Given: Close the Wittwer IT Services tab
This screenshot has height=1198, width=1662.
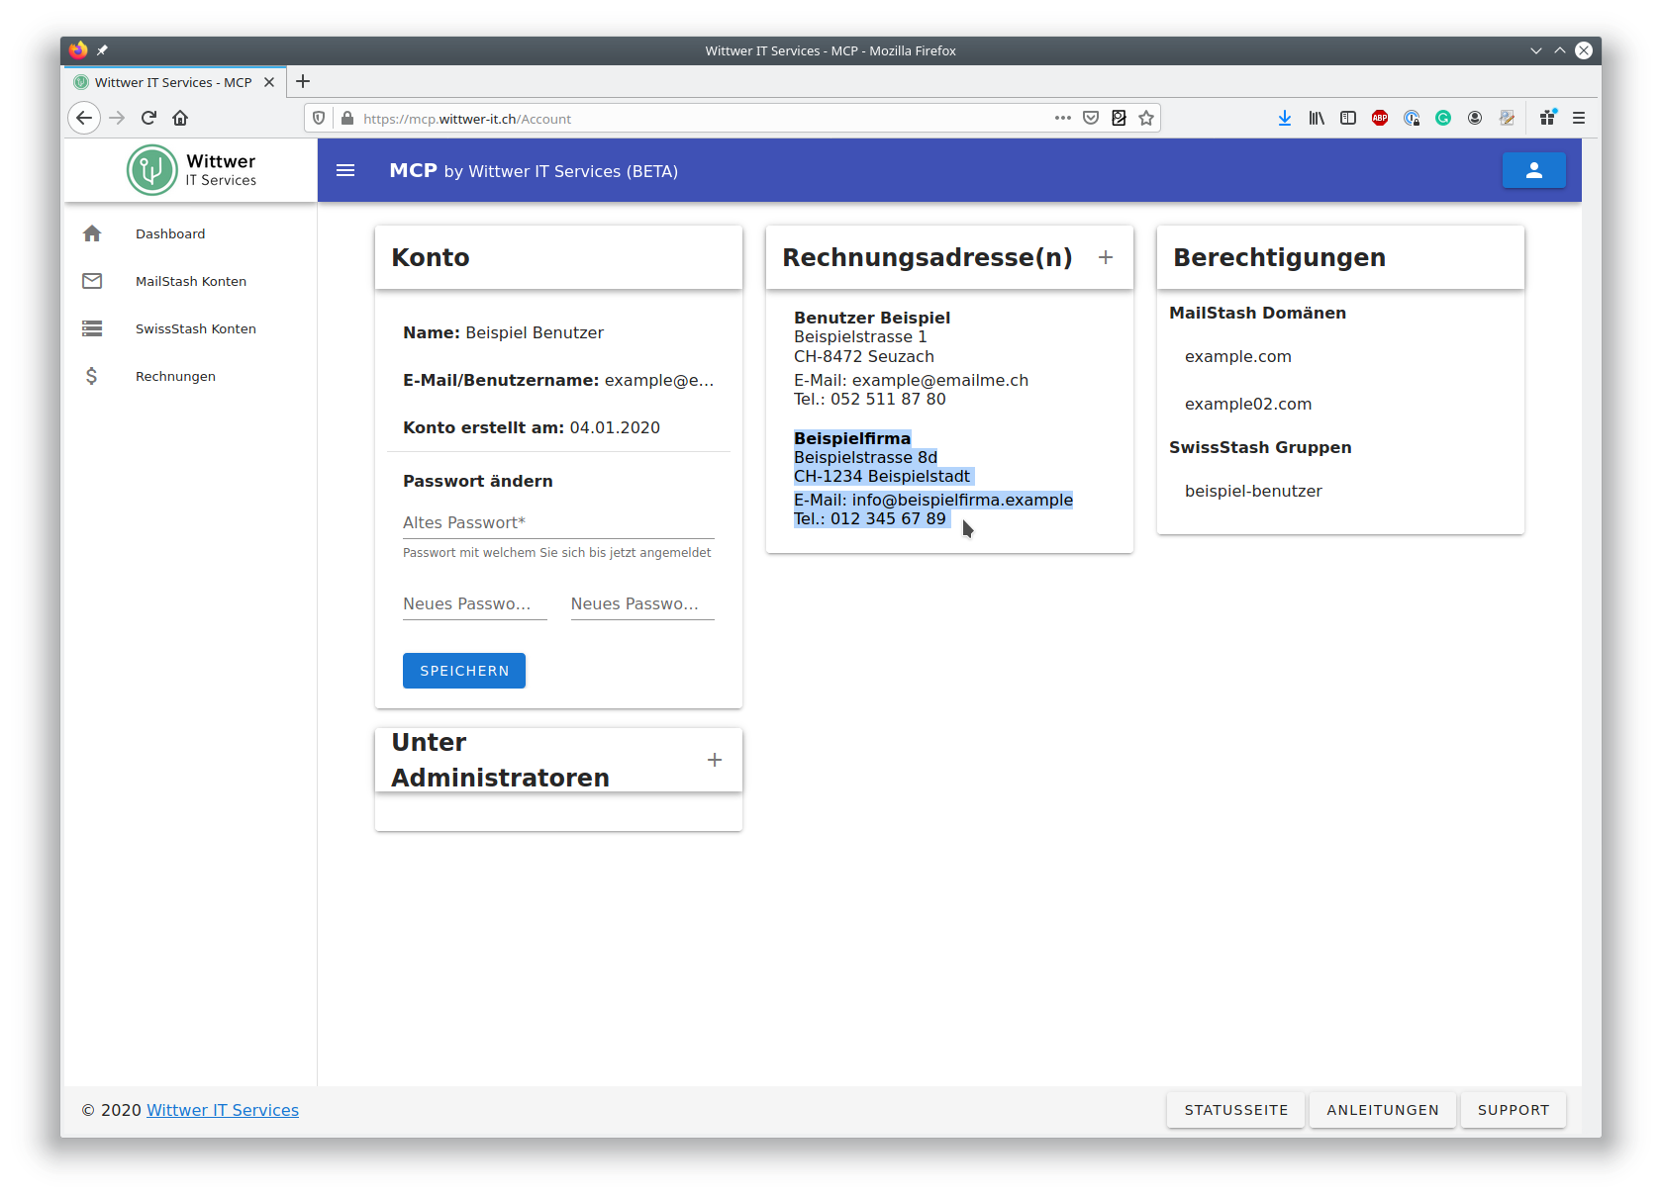Looking at the screenshot, I should [269, 82].
